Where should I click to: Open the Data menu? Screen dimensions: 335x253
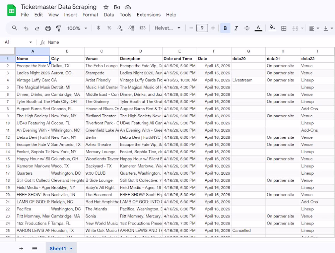[x=109, y=15]
